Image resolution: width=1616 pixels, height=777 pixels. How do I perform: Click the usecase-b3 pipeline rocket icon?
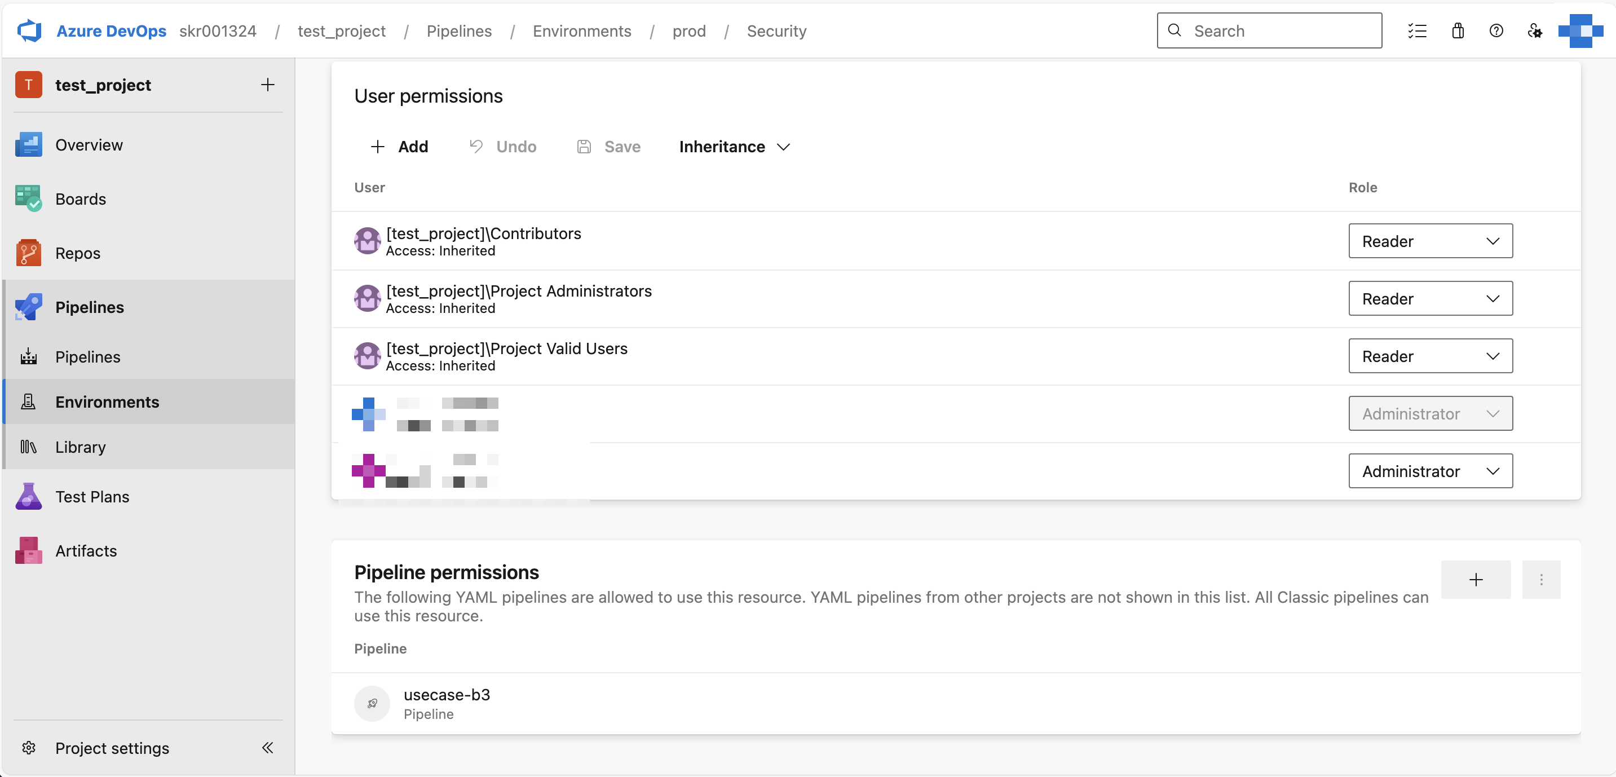pos(372,703)
